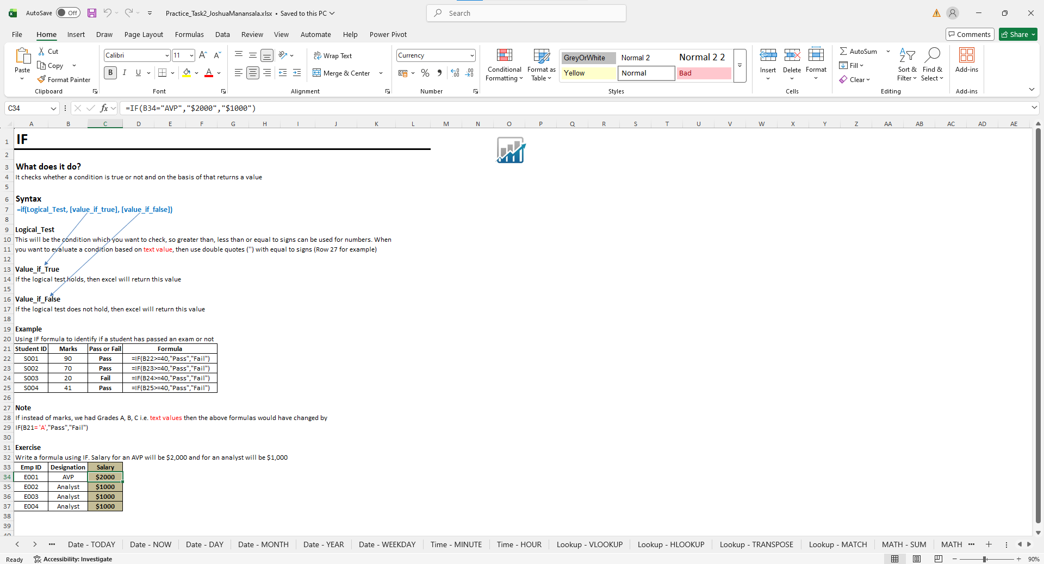Click the Merge & Center icon
Image resolution: width=1044 pixels, height=564 pixels.
tap(317, 73)
